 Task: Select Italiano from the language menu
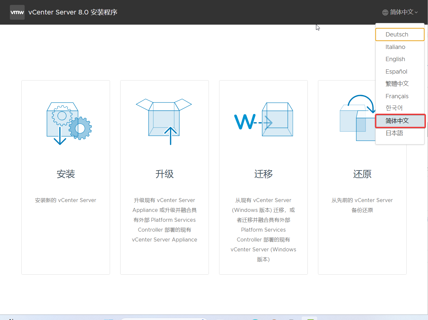pos(395,47)
